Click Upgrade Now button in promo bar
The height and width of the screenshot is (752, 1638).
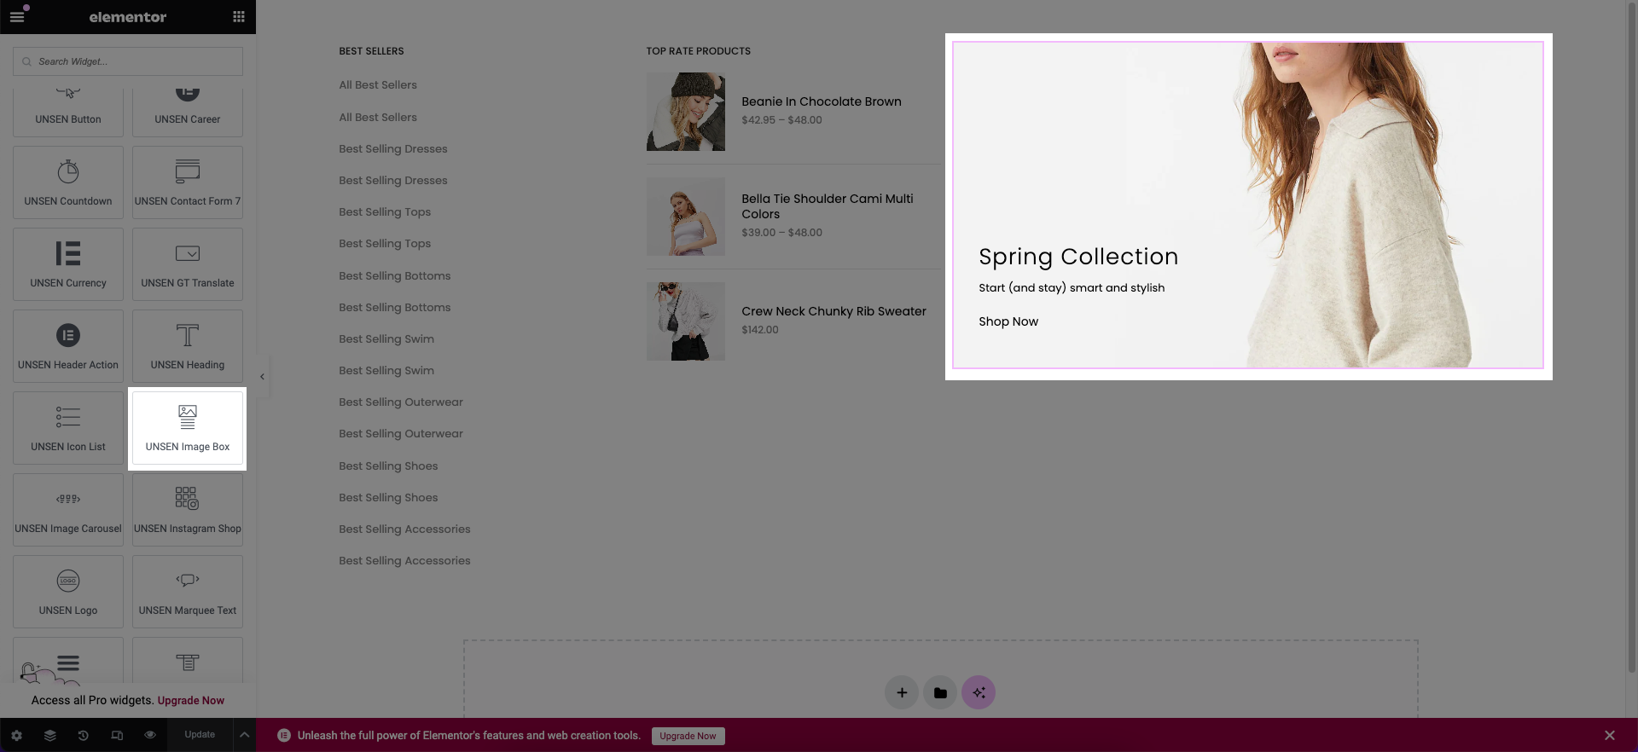coord(688,736)
